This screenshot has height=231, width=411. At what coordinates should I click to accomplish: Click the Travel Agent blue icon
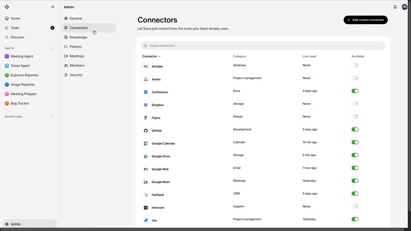(x=7, y=66)
